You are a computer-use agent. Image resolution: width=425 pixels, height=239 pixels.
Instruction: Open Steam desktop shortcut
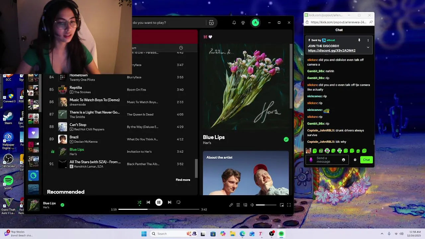pyautogui.click(x=8, y=118)
